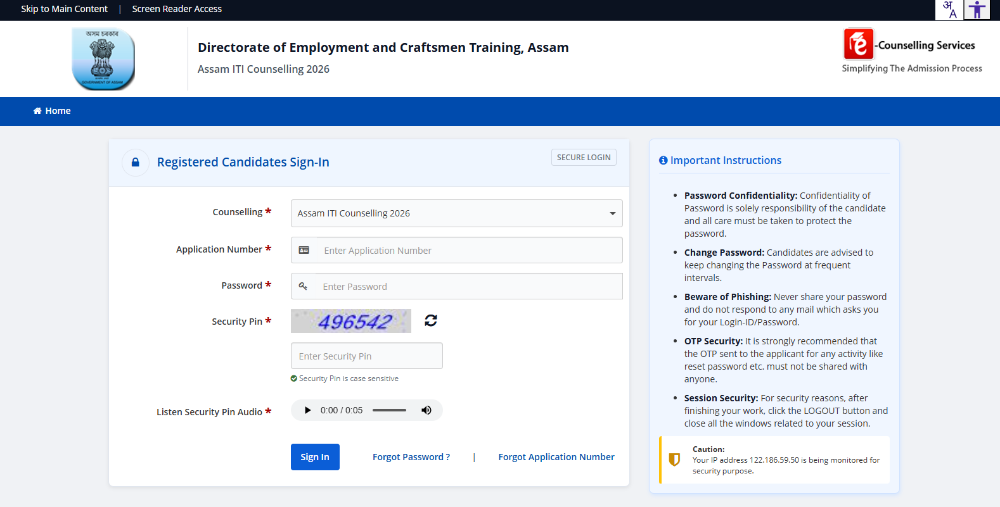
Task: Click the ID card icon in Application Number field
Action: [x=304, y=251]
